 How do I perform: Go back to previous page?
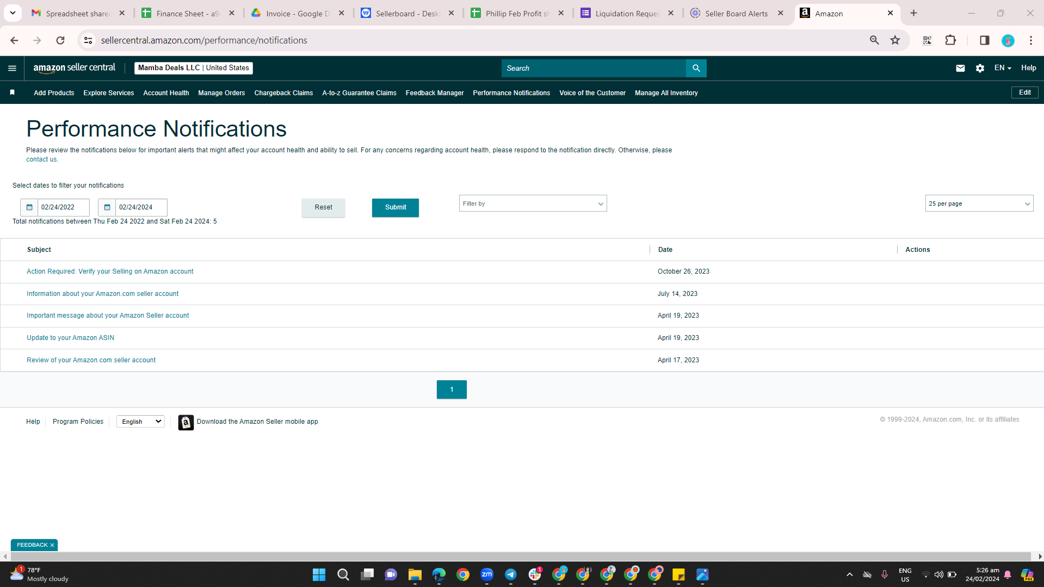[x=14, y=40]
